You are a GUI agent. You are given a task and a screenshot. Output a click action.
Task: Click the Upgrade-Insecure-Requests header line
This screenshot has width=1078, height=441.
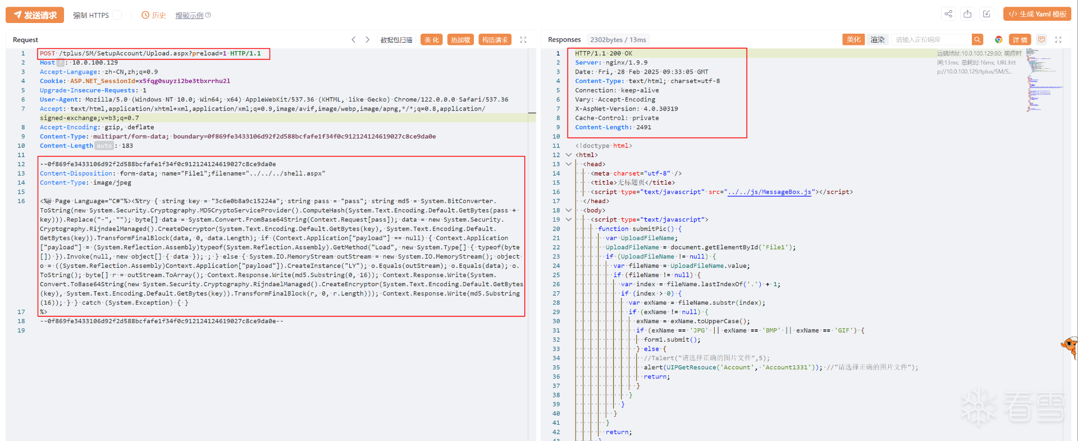93,90
